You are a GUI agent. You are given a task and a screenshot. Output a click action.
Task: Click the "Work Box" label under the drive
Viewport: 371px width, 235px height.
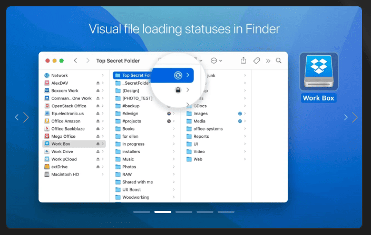click(x=318, y=98)
